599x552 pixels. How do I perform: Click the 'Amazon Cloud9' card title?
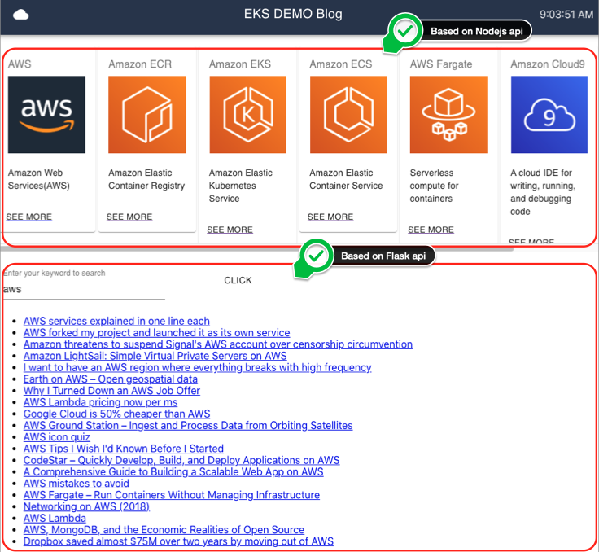548,64
